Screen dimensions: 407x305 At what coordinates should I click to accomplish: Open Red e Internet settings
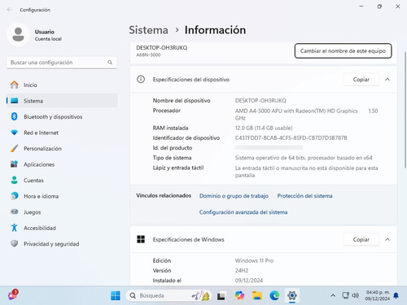point(62,133)
